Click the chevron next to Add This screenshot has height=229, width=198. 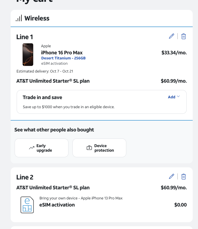tap(178, 96)
